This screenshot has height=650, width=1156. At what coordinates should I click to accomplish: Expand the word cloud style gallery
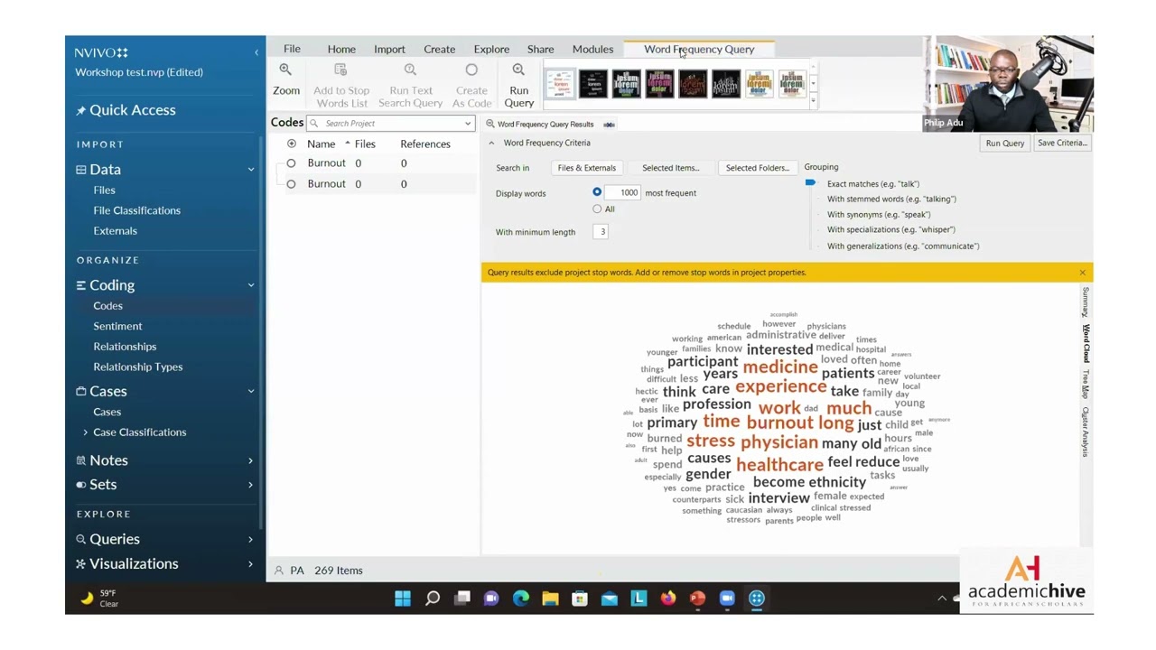(x=813, y=100)
